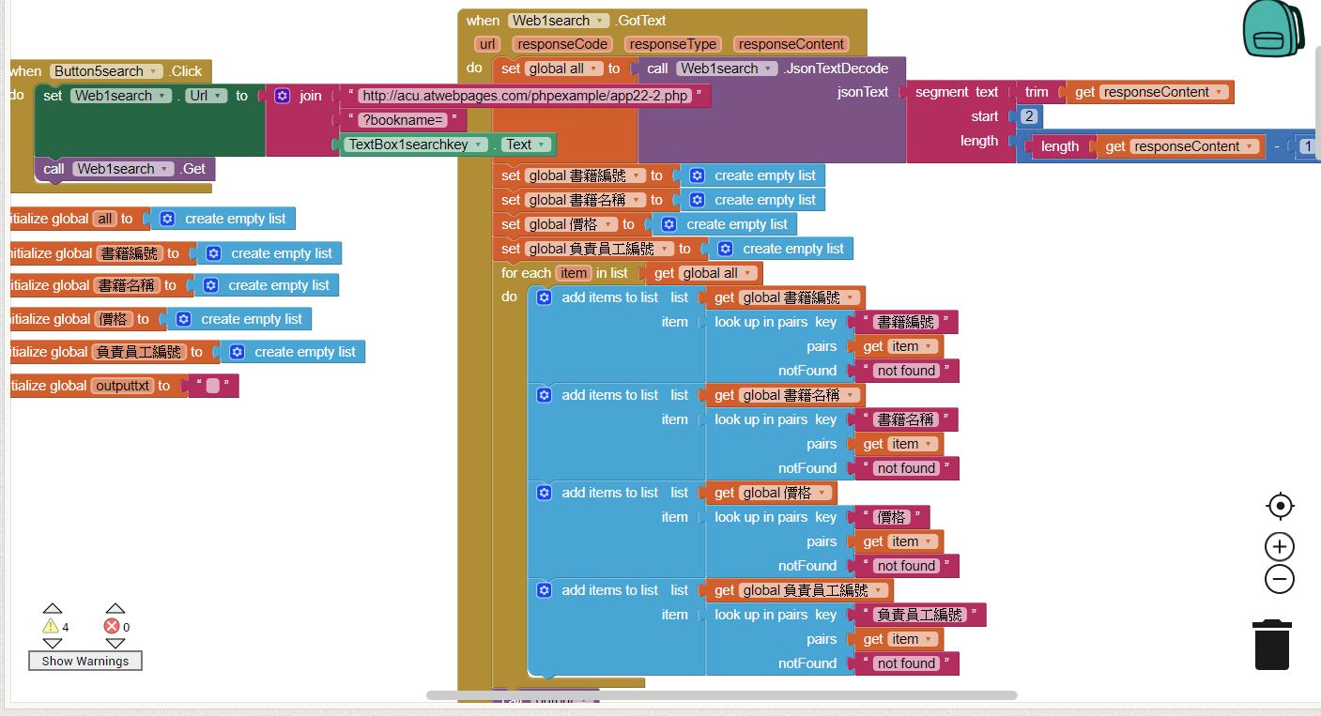Select the responseContent parameter in event header
1321x716 pixels.
pos(791,44)
